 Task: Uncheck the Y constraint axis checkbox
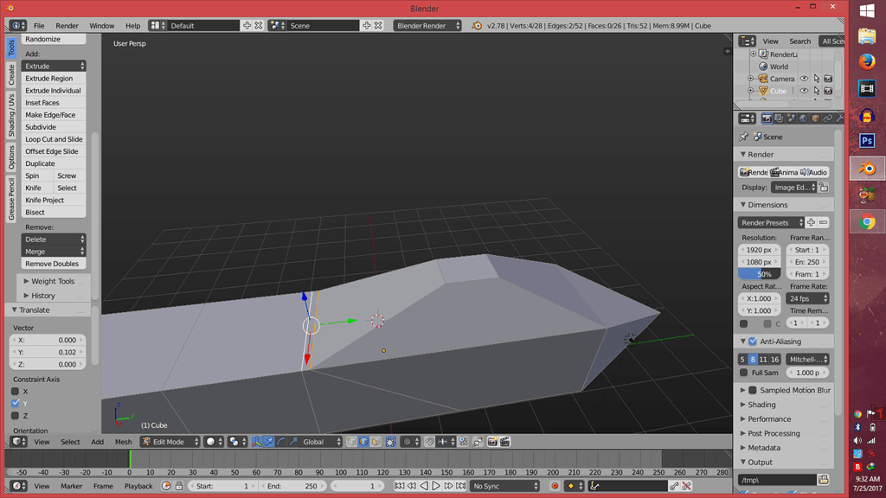(16, 404)
